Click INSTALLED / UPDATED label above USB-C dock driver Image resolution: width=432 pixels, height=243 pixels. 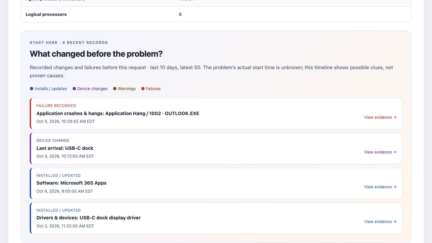pyautogui.click(x=58, y=210)
